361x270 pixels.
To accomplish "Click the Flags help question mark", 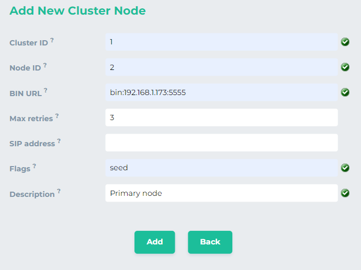I will coord(35,166).
